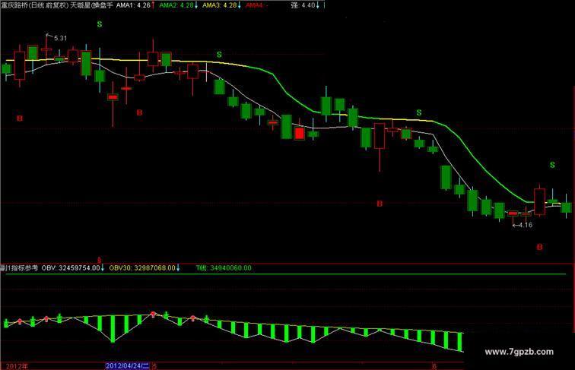The width and height of the screenshot is (575, 370).
Task: Click the red 'AMA4: -' readout
Action: pyautogui.click(x=257, y=5)
